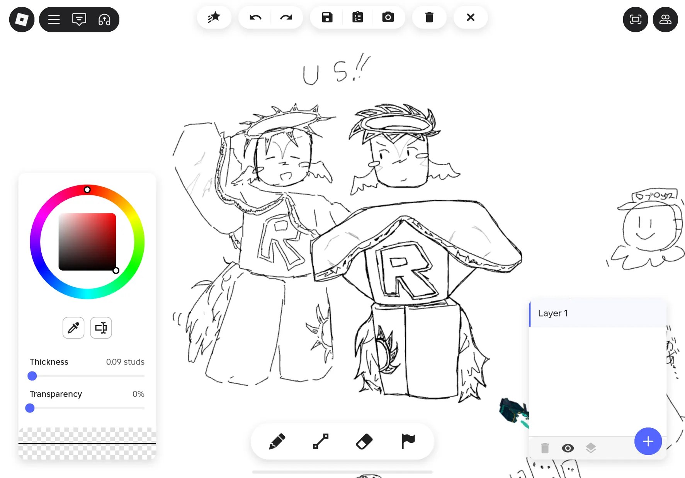Redo the last undone stroke
The height and width of the screenshot is (478, 685).
coord(286,17)
